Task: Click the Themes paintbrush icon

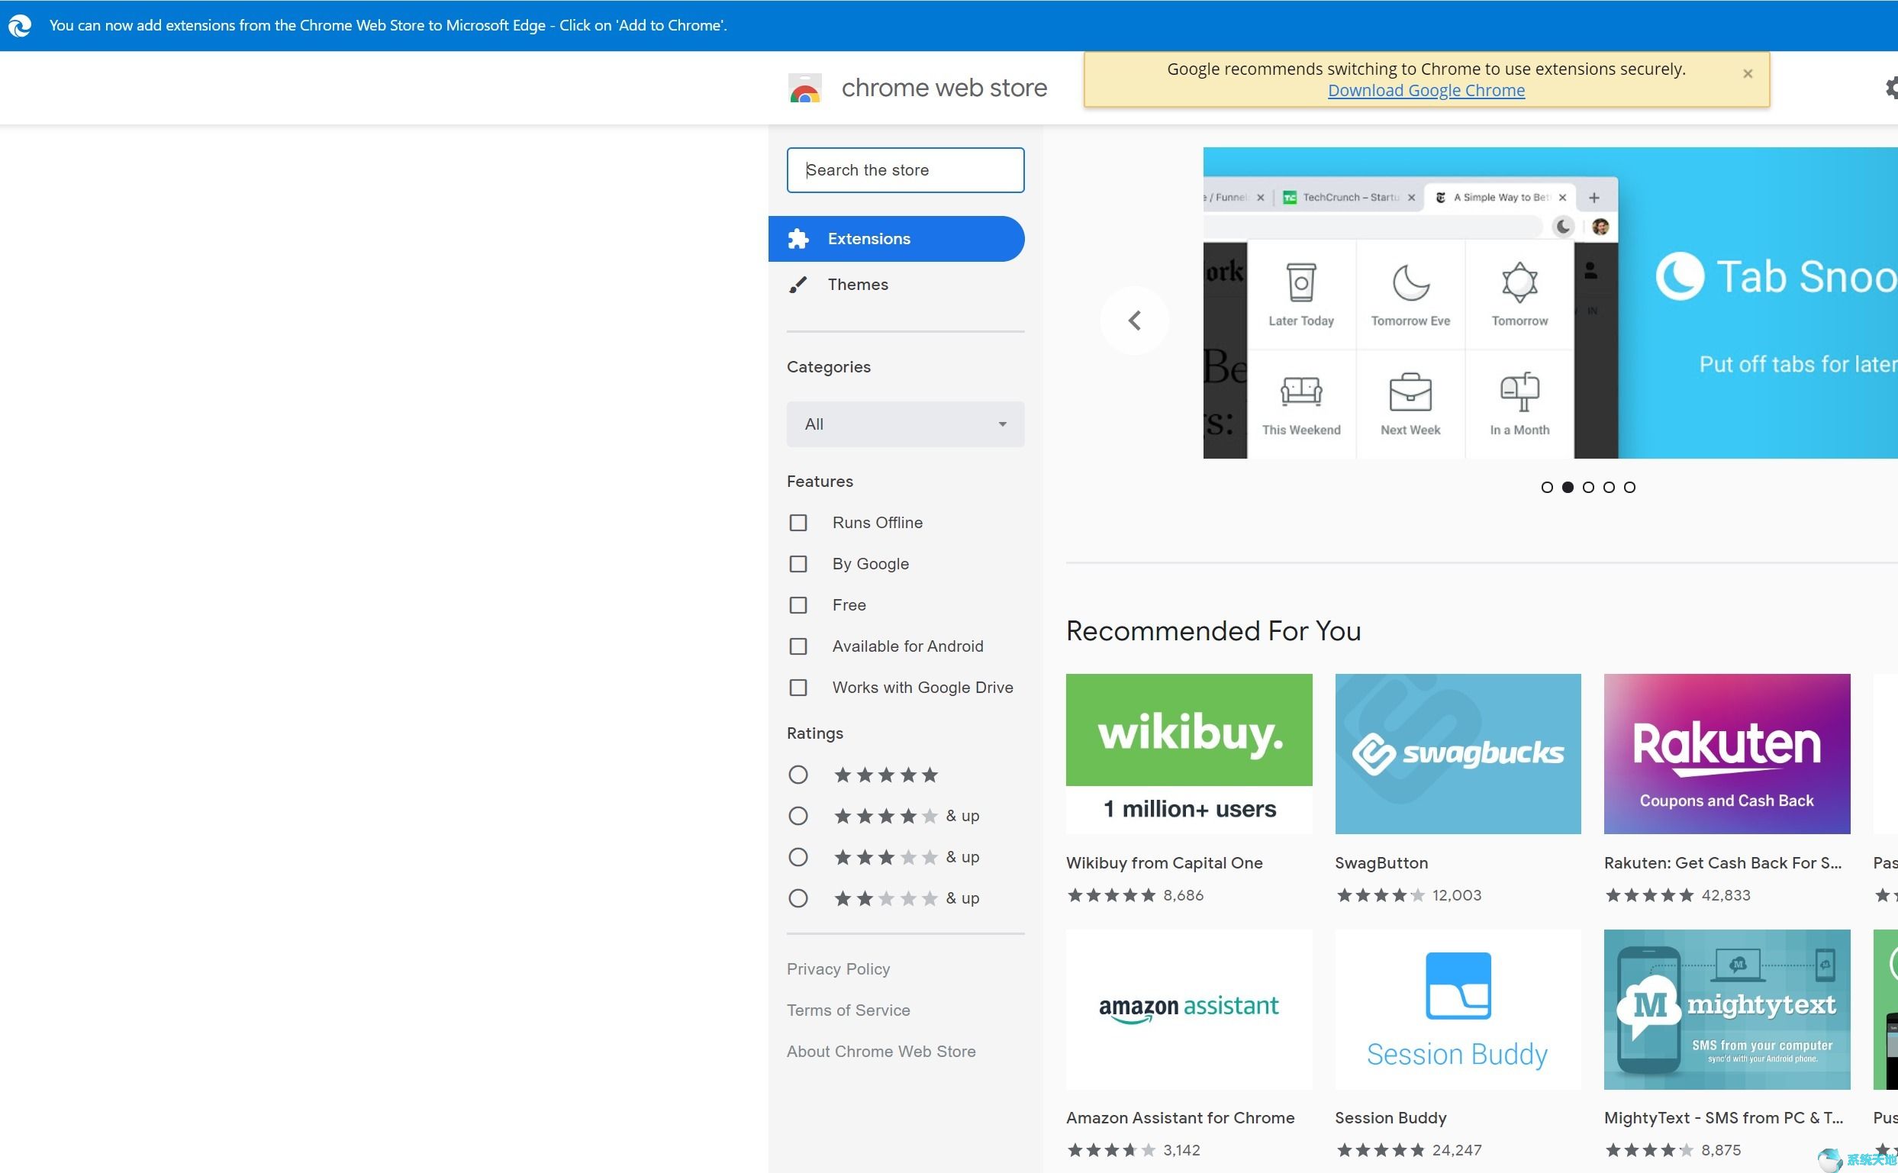Action: 798,283
